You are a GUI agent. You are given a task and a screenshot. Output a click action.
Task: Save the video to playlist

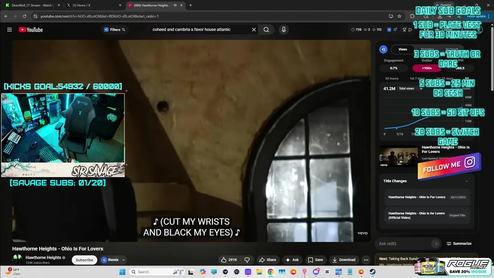315,260
